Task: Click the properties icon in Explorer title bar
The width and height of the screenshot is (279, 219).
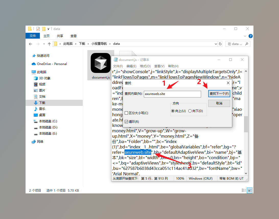Action: 38,29
